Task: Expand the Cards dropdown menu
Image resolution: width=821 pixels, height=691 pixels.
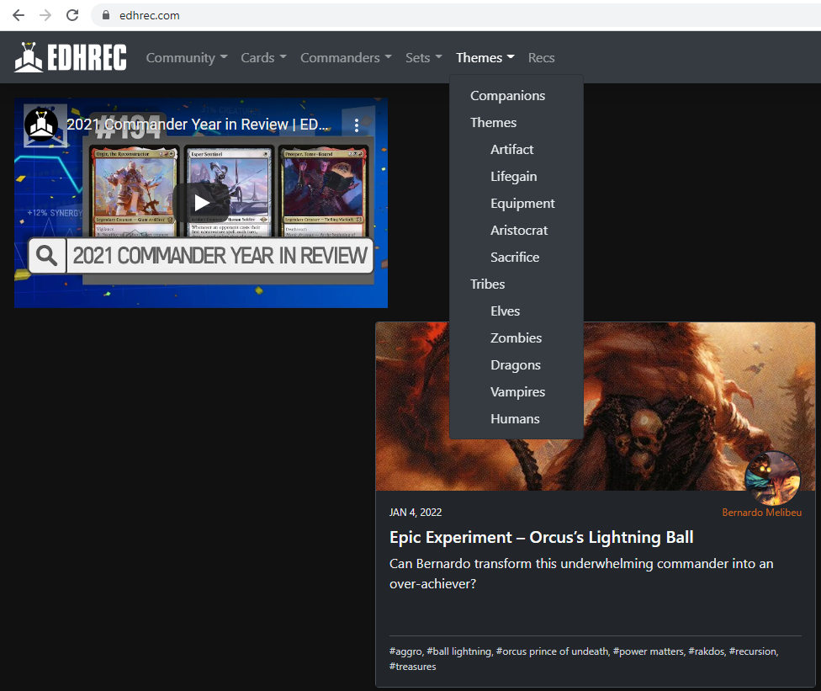Action: 263,57
